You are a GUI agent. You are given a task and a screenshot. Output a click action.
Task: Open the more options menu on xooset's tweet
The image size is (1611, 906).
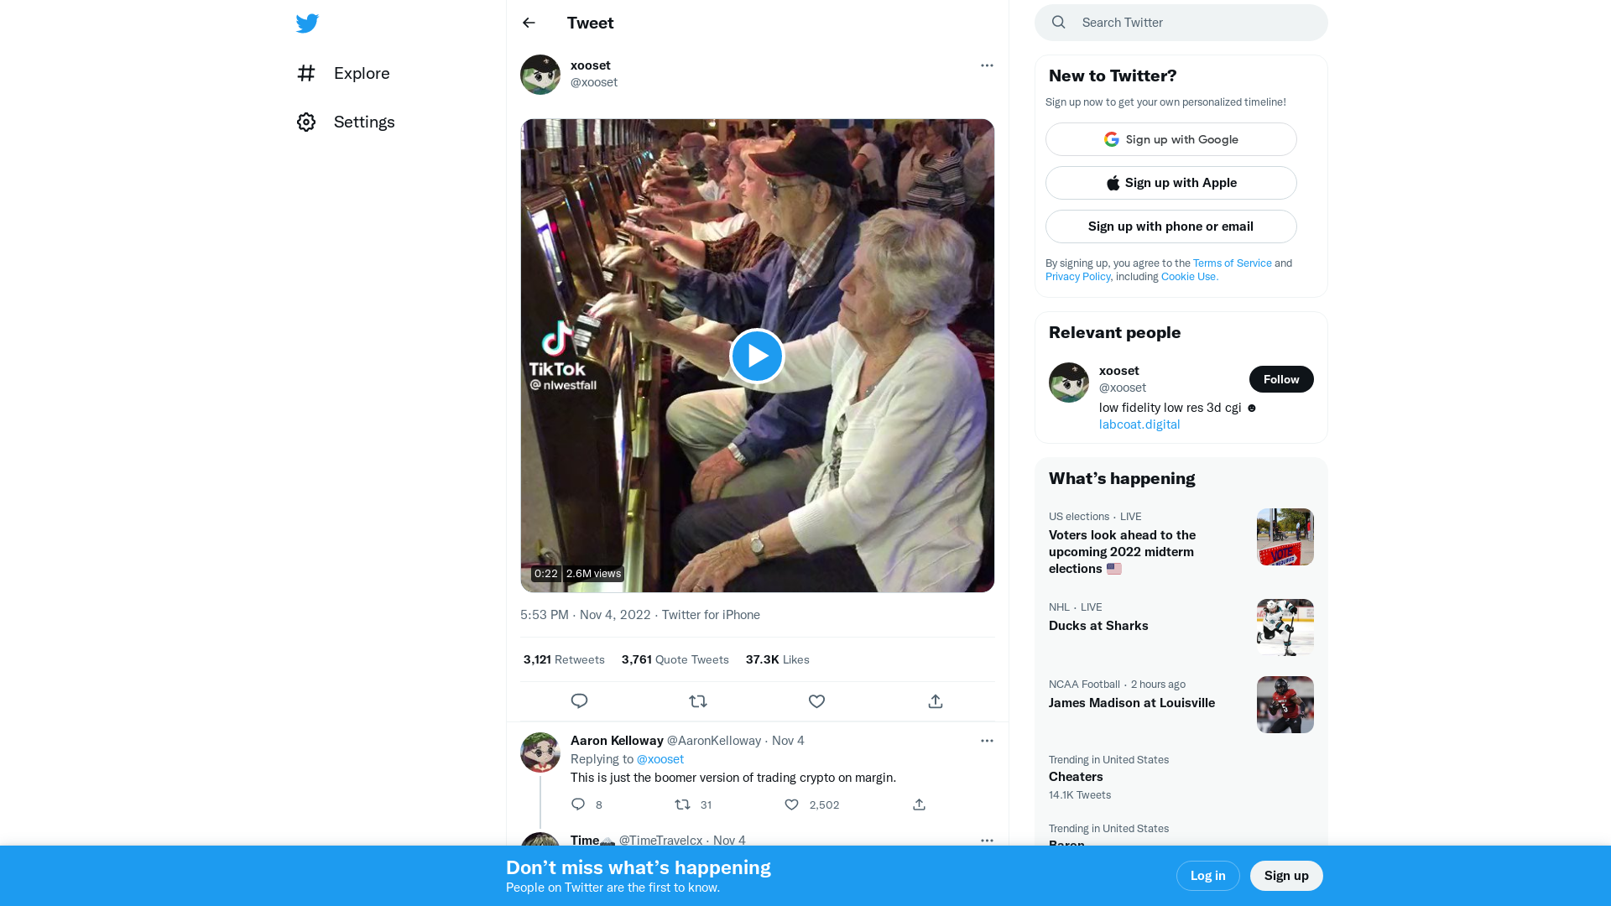[987, 65]
